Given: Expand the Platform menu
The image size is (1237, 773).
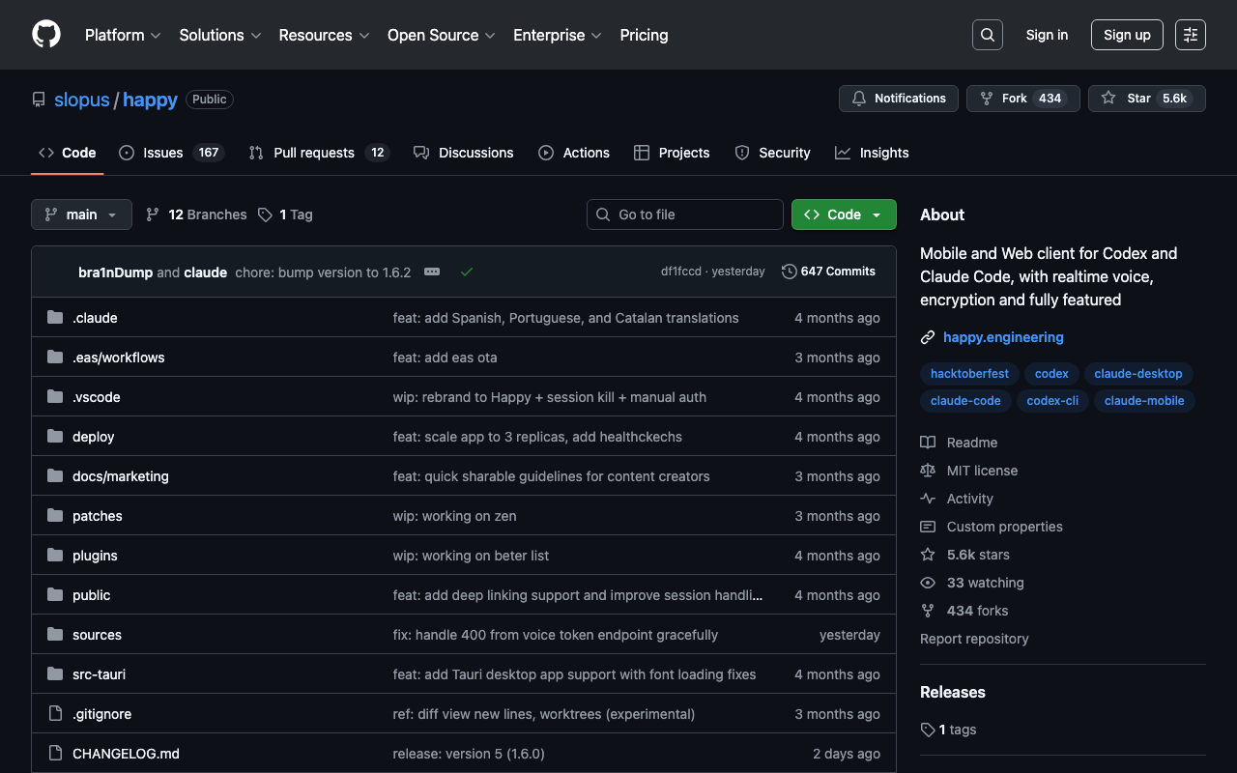Looking at the screenshot, I should pyautogui.click(x=123, y=35).
